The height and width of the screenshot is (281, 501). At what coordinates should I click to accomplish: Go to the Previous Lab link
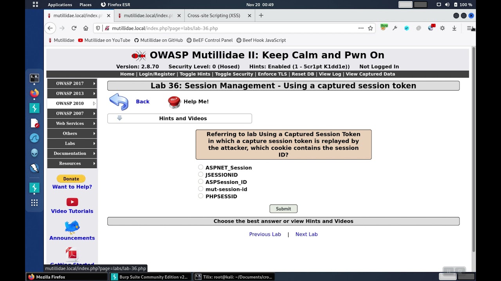pos(265,234)
